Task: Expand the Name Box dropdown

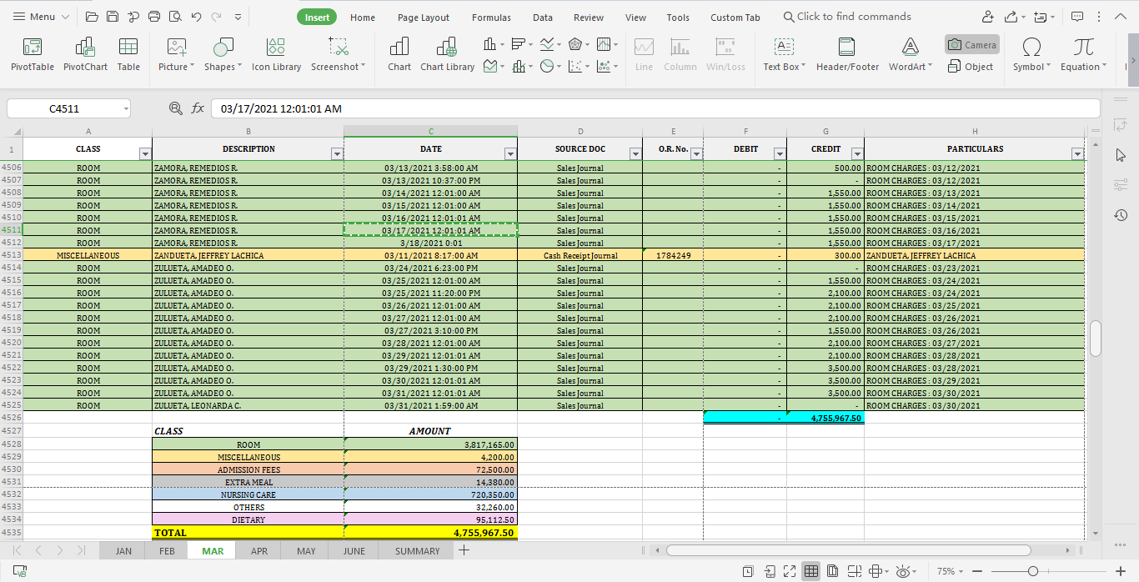Action: coord(125,108)
